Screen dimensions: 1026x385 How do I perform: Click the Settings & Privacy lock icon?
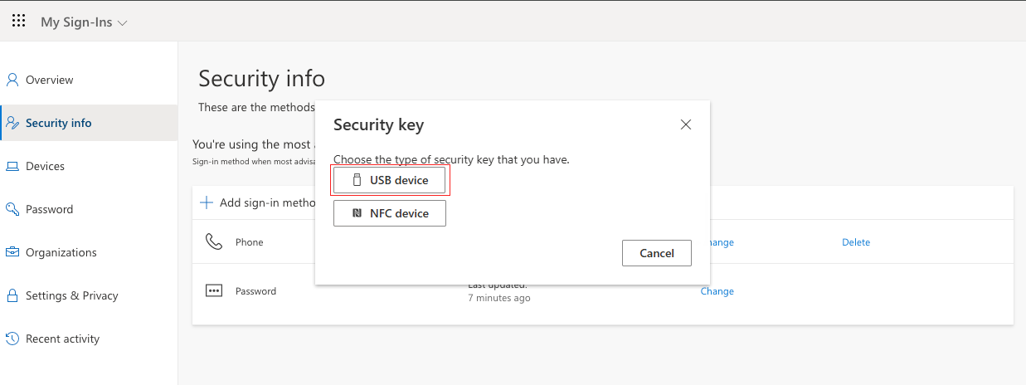[12, 295]
